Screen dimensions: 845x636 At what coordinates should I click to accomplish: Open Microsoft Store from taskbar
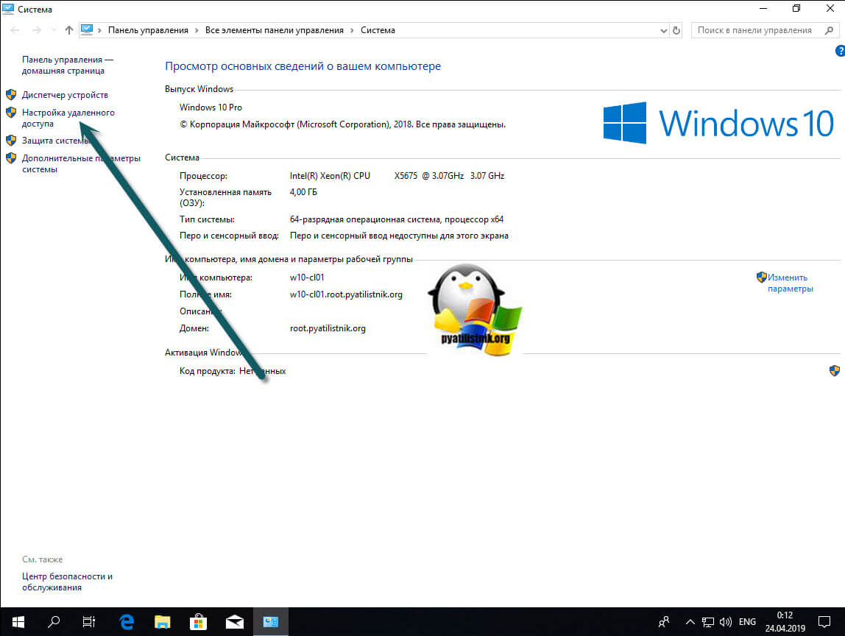click(x=198, y=621)
